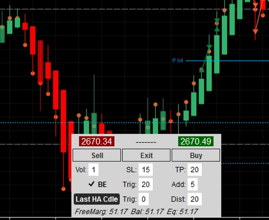Screen dimensions: 269x220
Task: Focus the TP value field
Action: point(195,169)
